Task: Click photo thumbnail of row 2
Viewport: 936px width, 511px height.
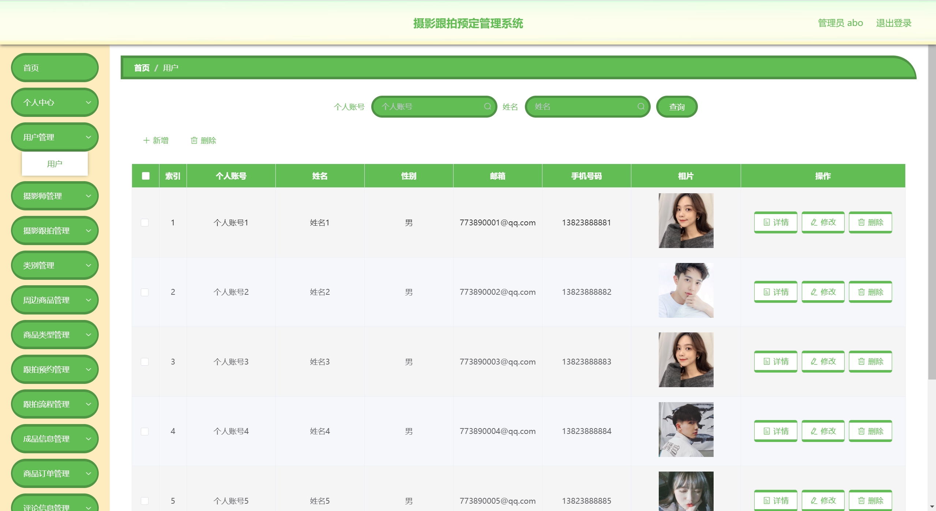Action: 686,290
